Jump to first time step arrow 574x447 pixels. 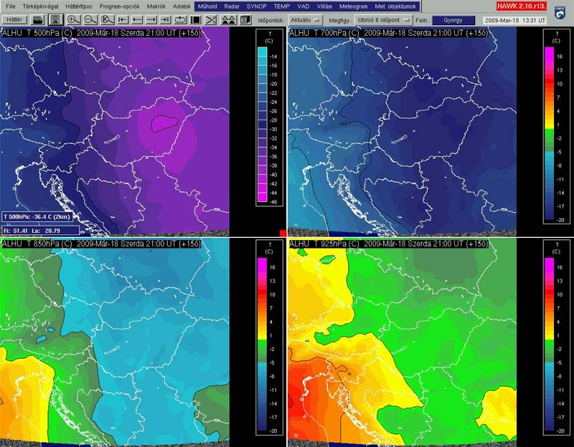(x=124, y=20)
